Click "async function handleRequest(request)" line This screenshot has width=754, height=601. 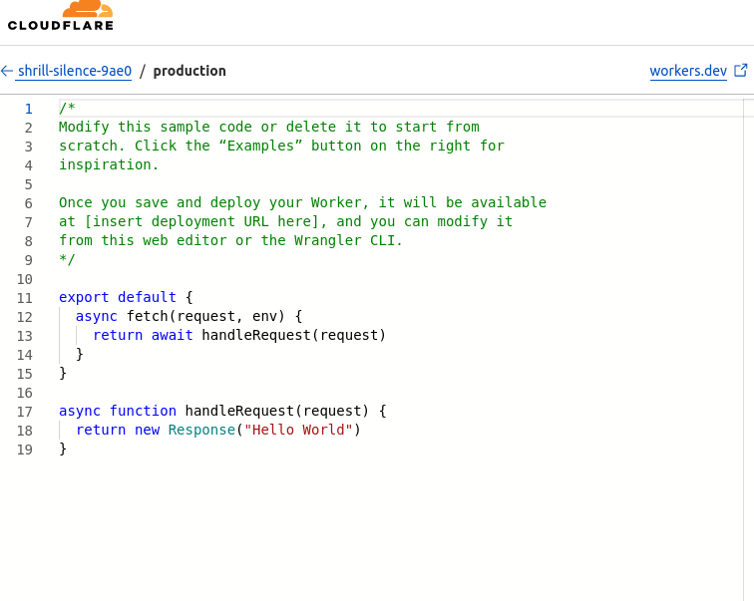pos(222,411)
